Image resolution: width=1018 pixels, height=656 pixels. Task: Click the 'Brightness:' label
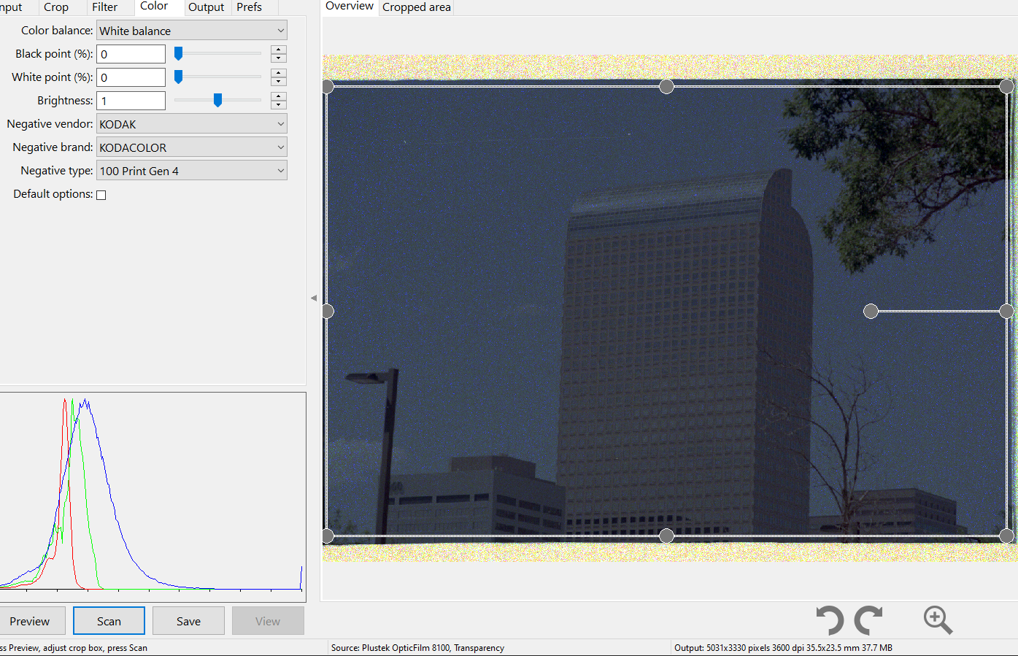pos(65,101)
